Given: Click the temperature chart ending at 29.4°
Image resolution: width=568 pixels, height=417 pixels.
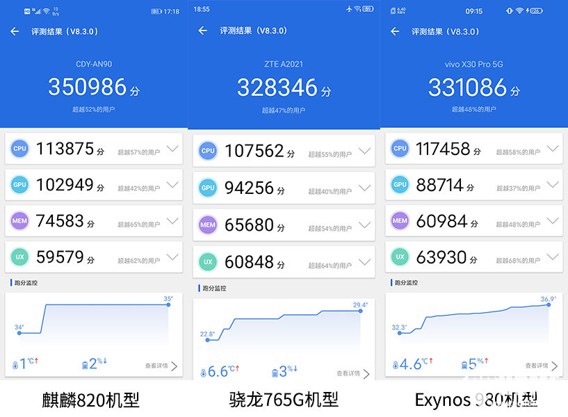Looking at the screenshot, I should (x=284, y=327).
